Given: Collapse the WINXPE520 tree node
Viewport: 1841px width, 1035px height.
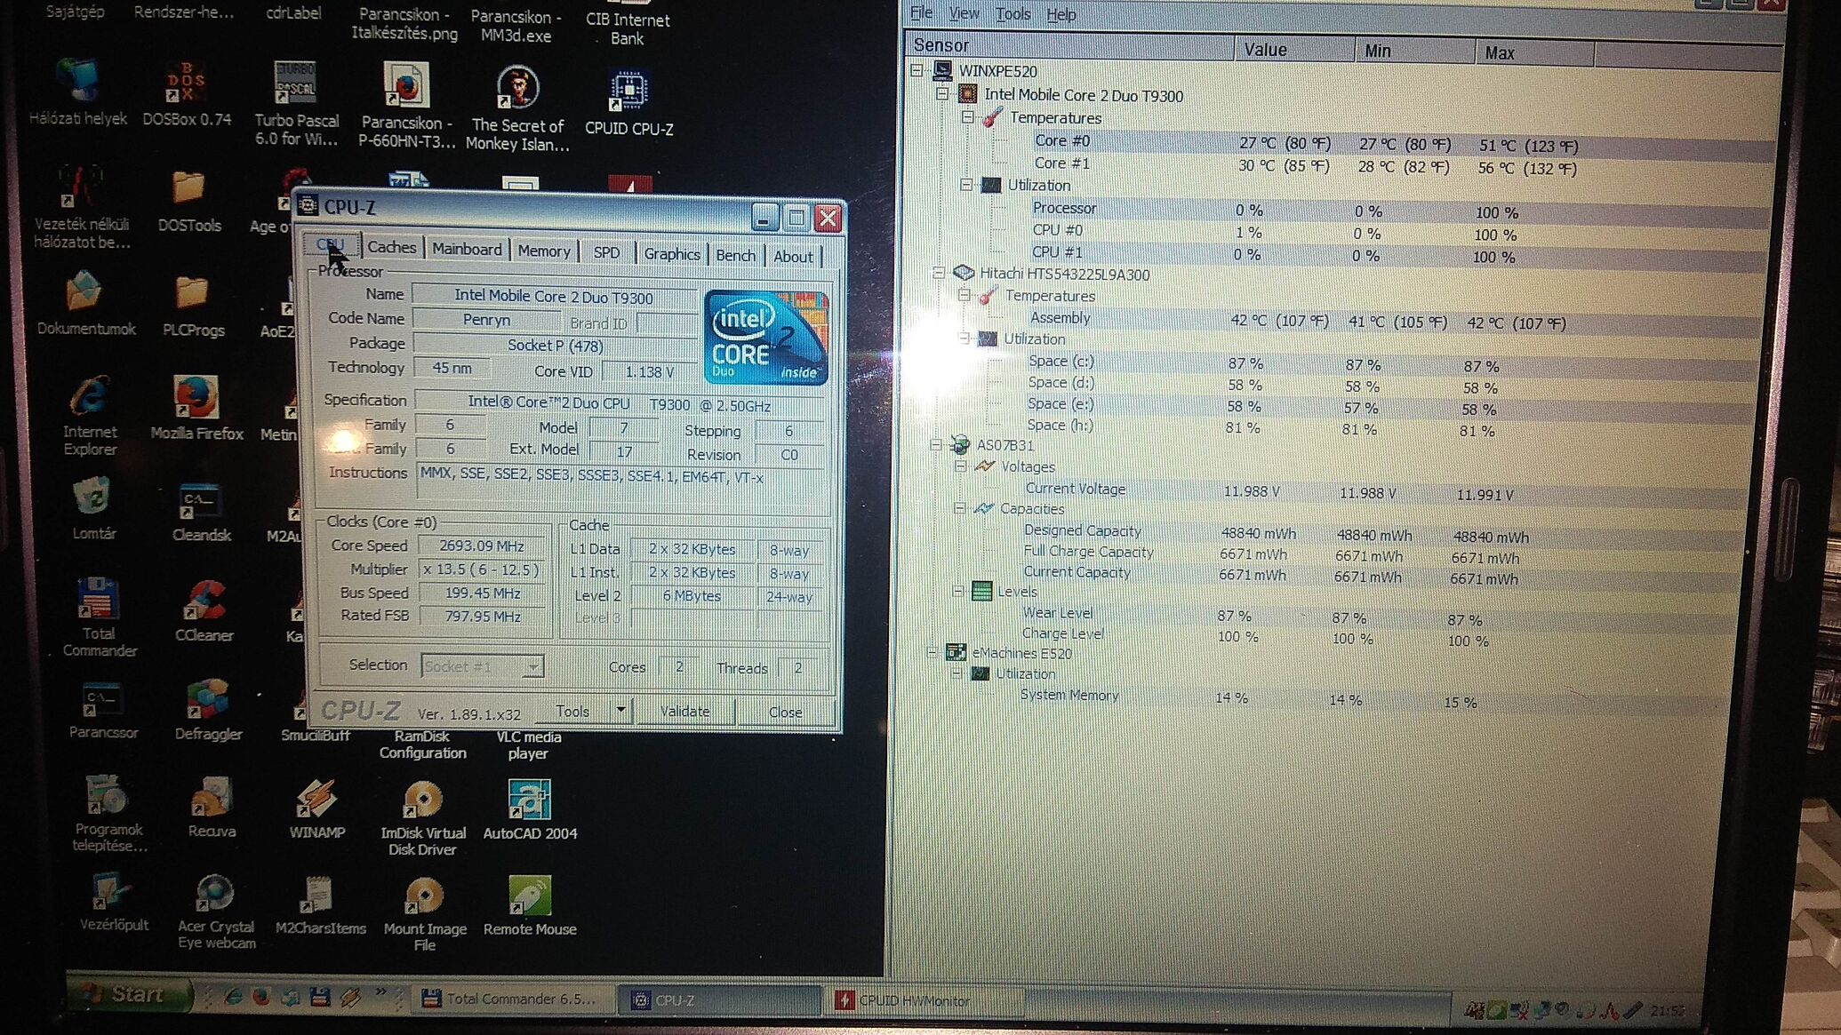Looking at the screenshot, I should (916, 70).
